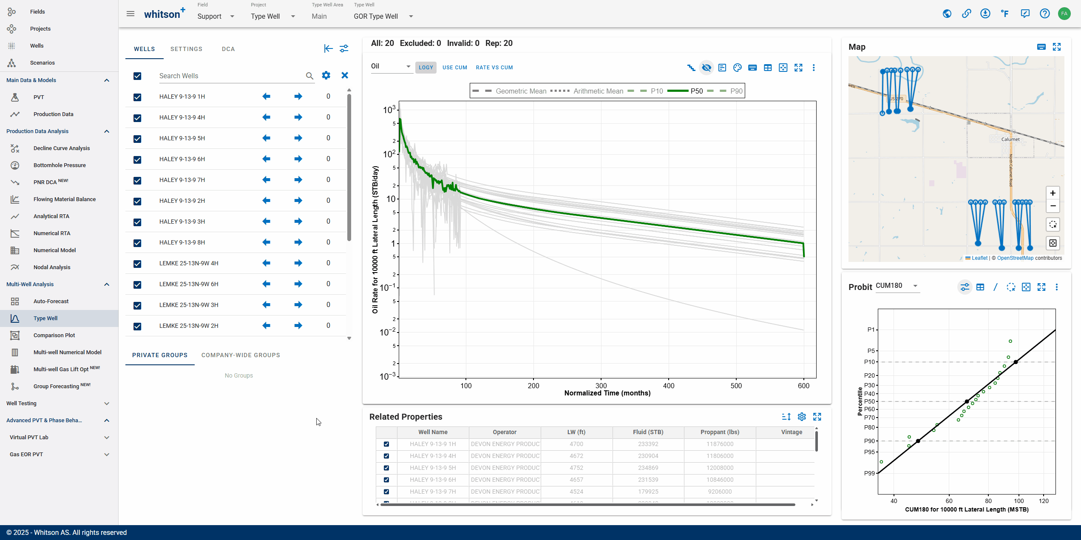Uncheck HALEY 9-13-9 7H in wells list
Image resolution: width=1081 pixels, height=540 pixels.
click(x=137, y=180)
